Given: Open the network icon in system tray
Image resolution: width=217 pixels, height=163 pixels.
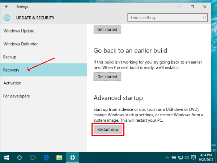Looking at the screenshot, I should (x=180, y=158).
